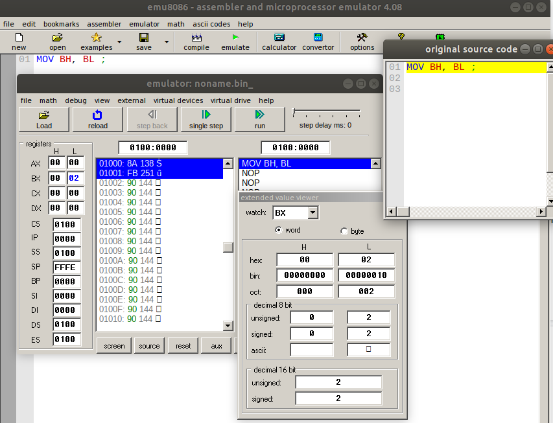Click the reload button in emulator
The width and height of the screenshot is (553, 423).
[x=98, y=119]
